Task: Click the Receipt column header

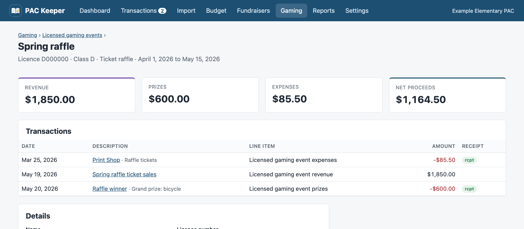Action: tap(473, 146)
